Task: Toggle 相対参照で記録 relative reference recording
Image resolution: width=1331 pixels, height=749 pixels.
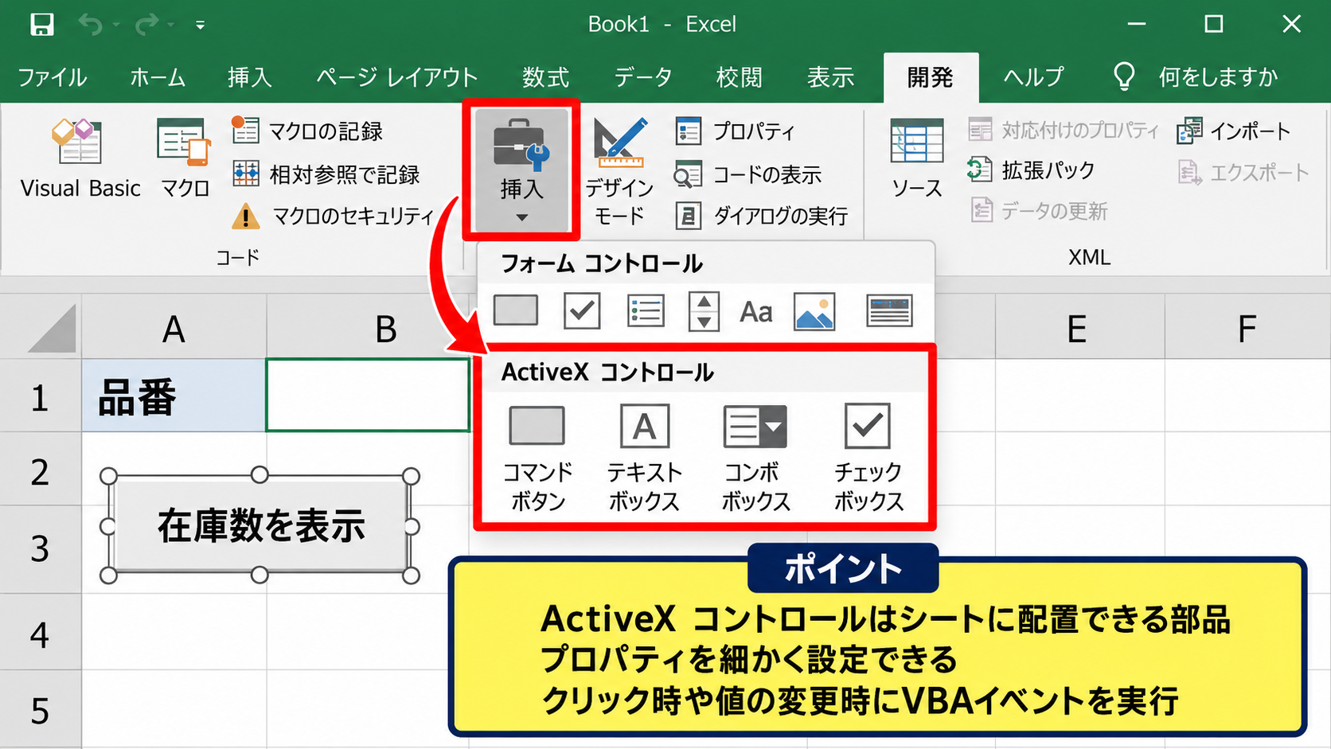Action: click(x=326, y=174)
